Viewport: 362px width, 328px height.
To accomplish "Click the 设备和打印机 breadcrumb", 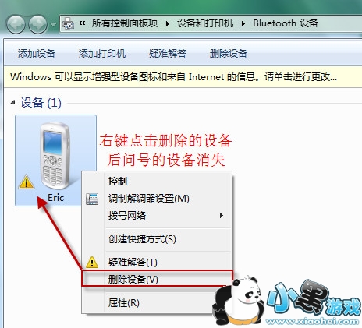I will tap(205, 23).
